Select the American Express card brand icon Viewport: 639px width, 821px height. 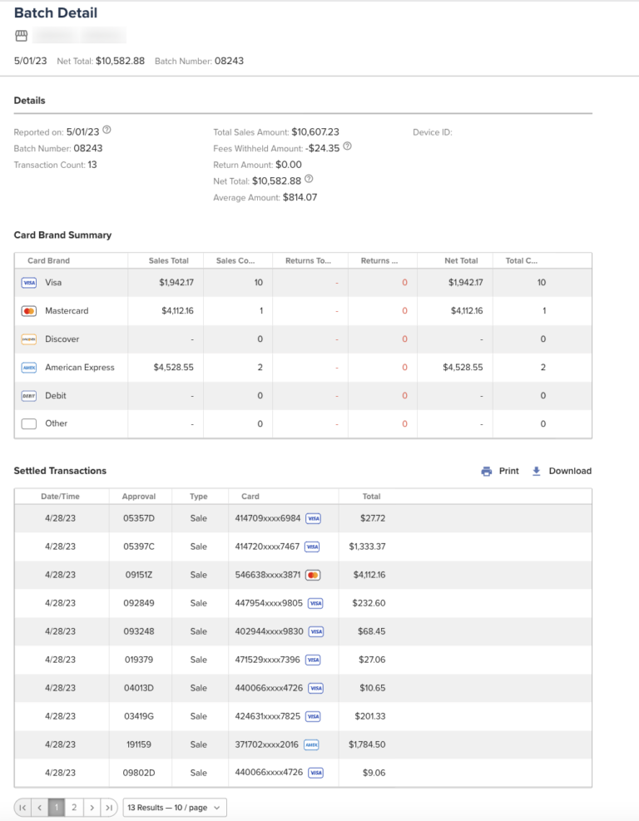[29, 367]
